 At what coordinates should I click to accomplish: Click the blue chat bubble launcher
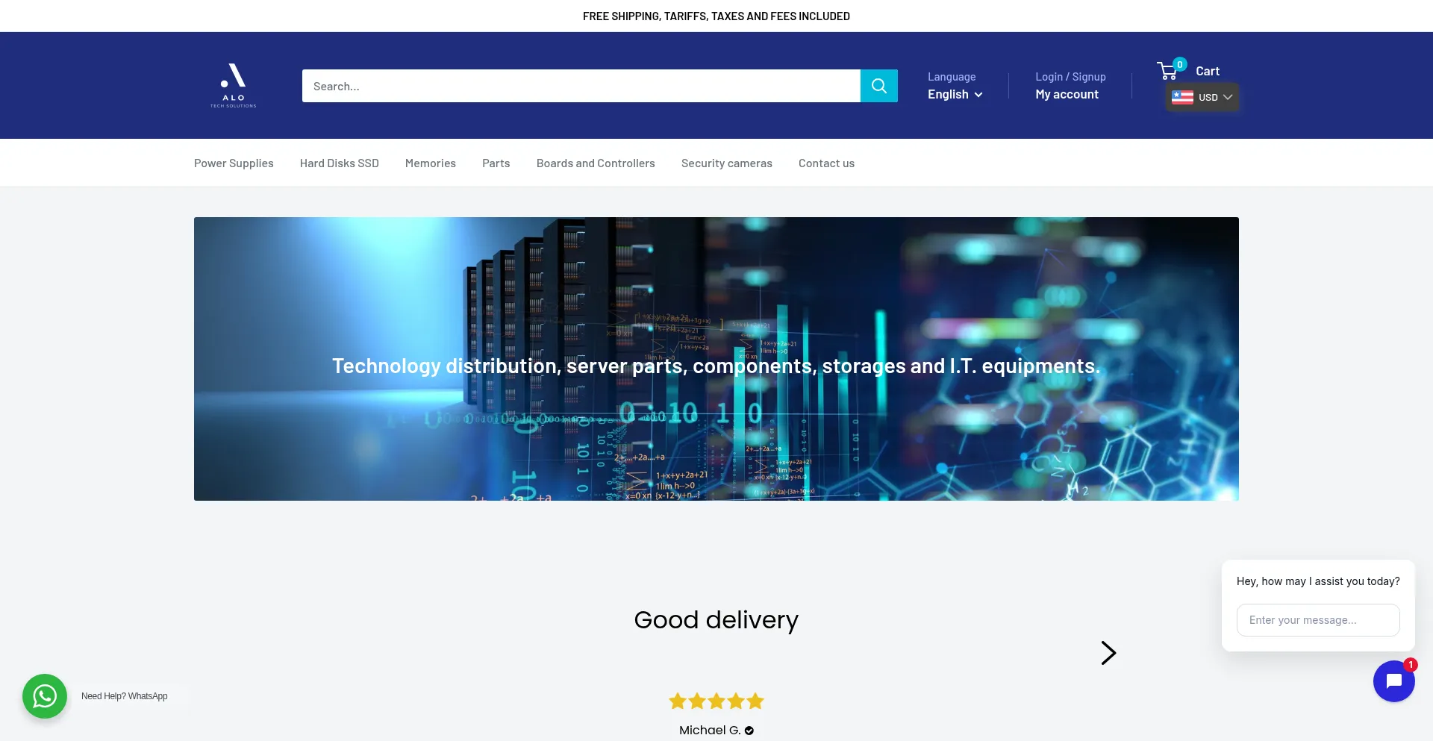[x=1393, y=681]
